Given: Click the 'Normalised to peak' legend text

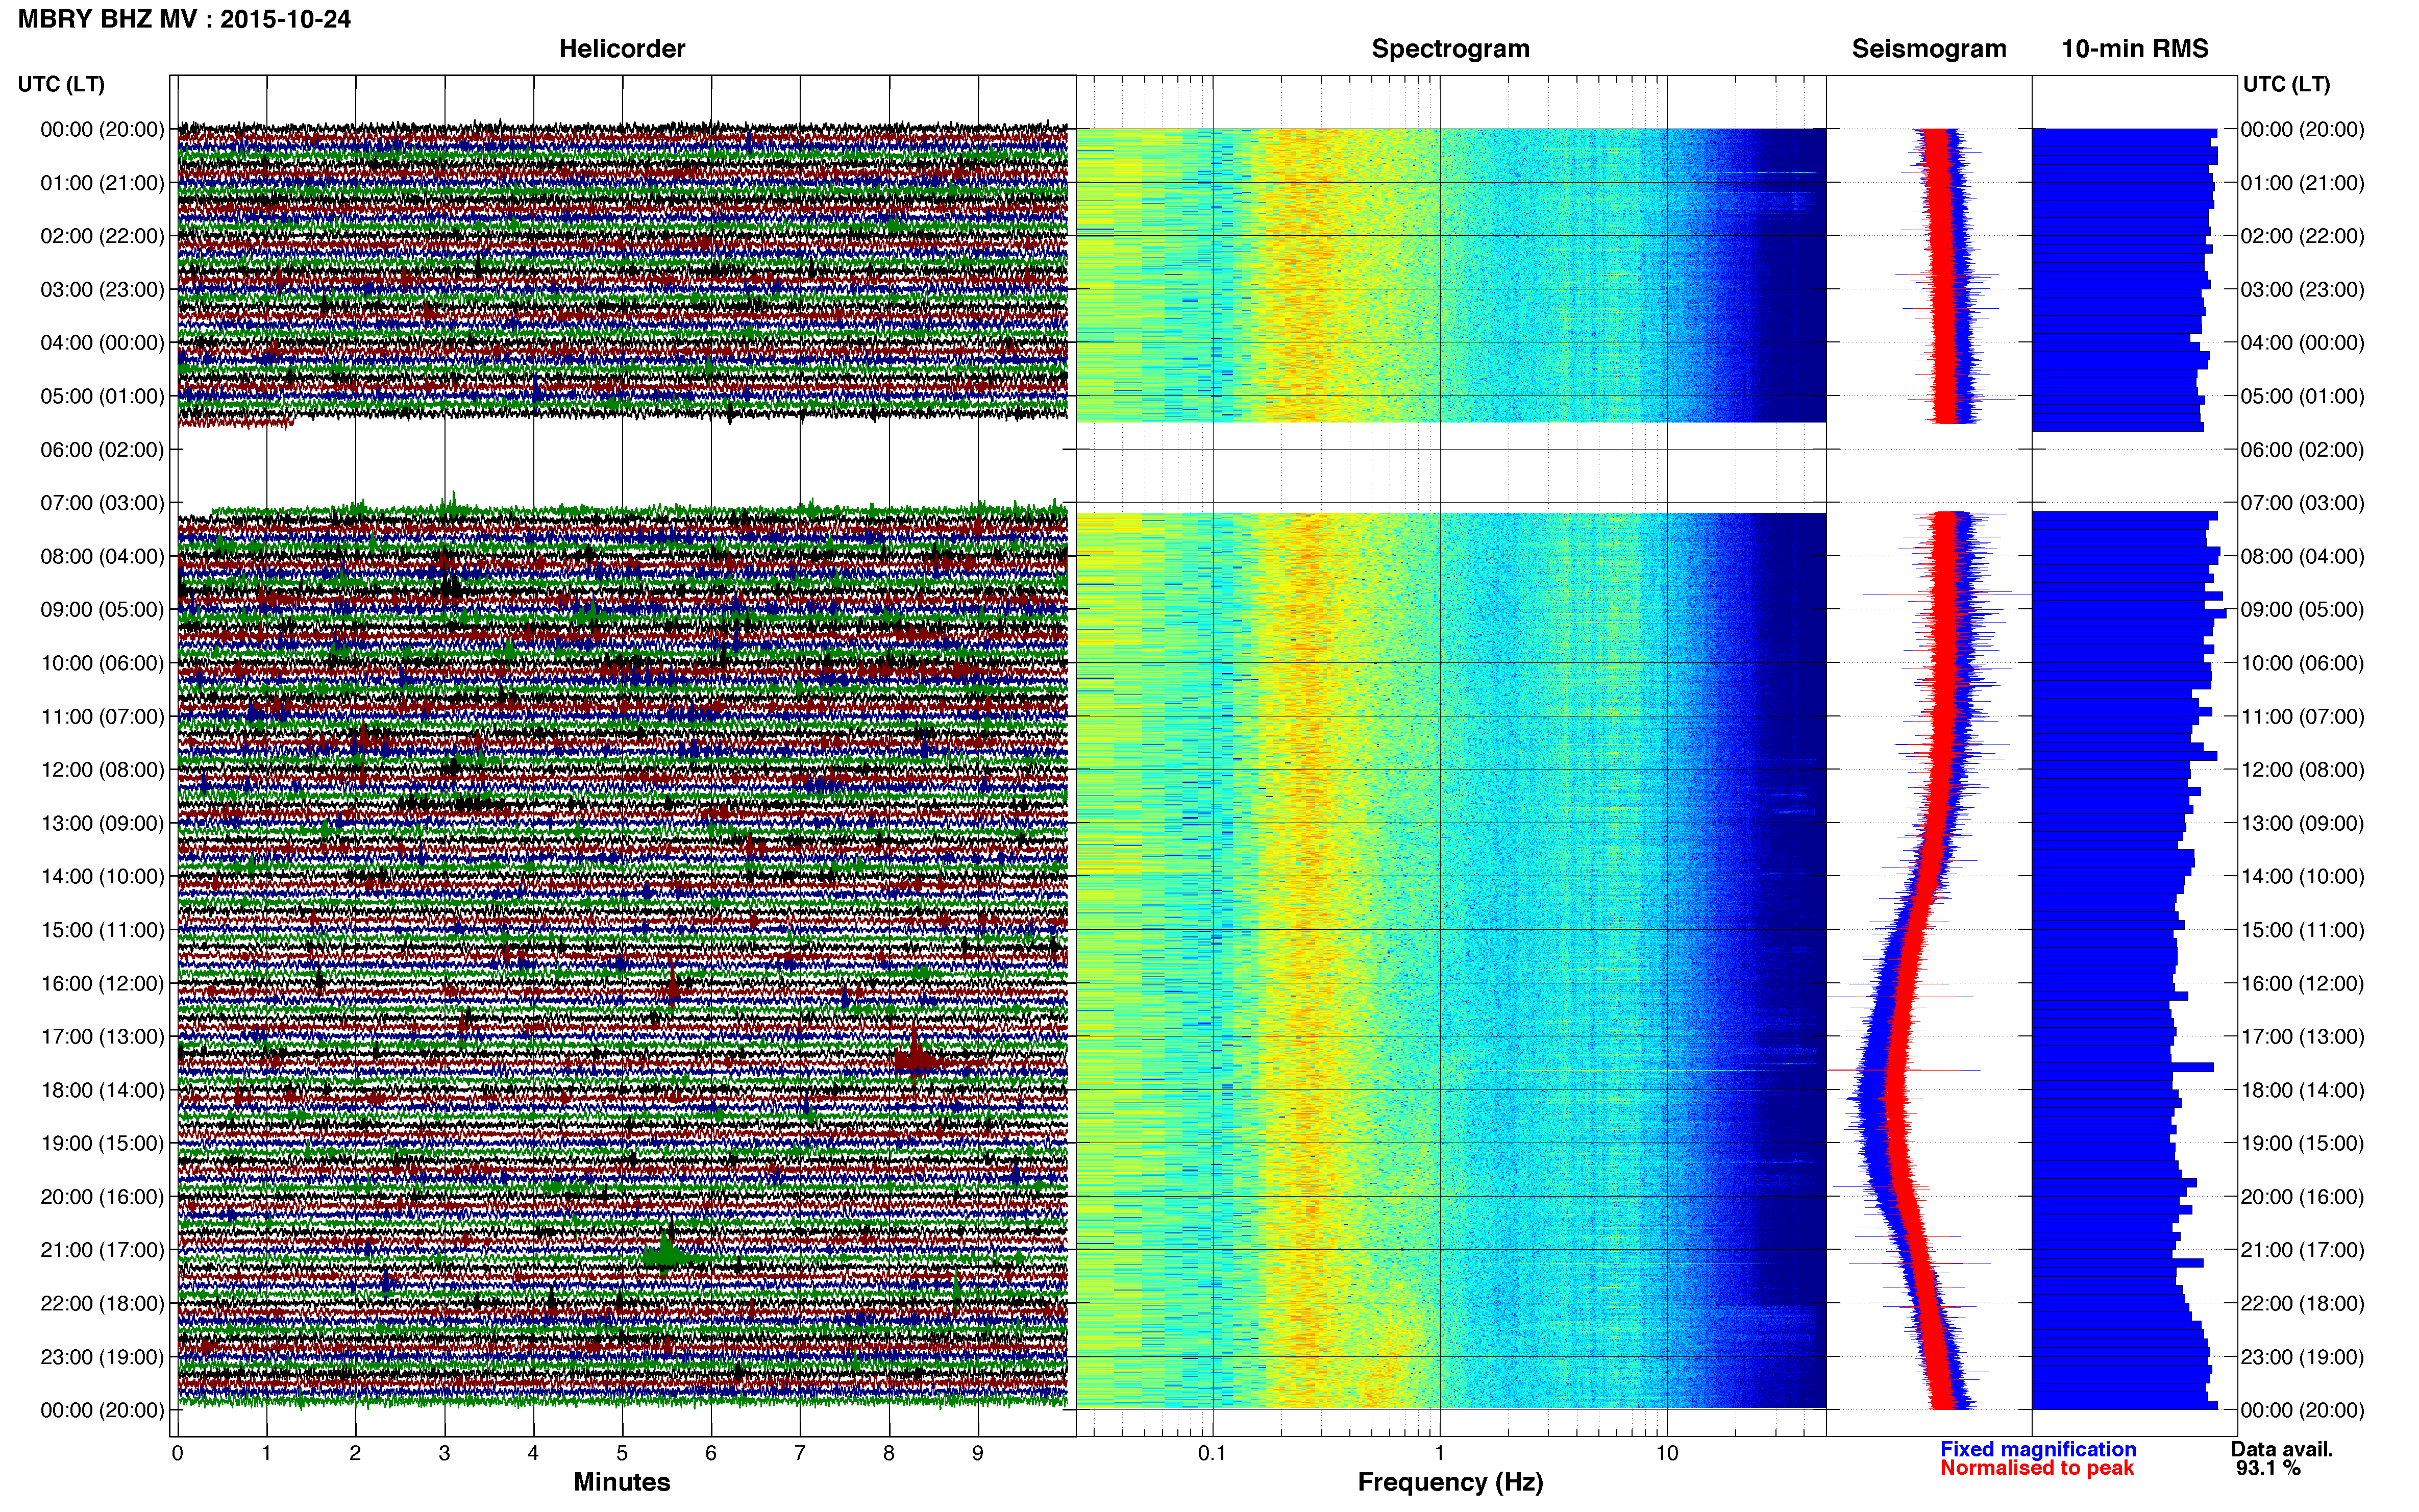Looking at the screenshot, I should 2037,1468.
